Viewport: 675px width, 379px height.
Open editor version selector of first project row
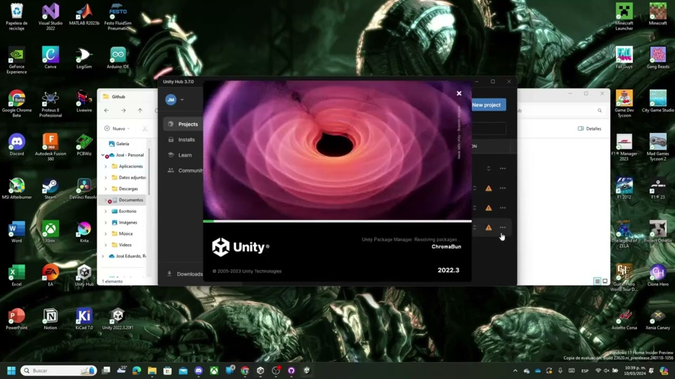[488, 168]
